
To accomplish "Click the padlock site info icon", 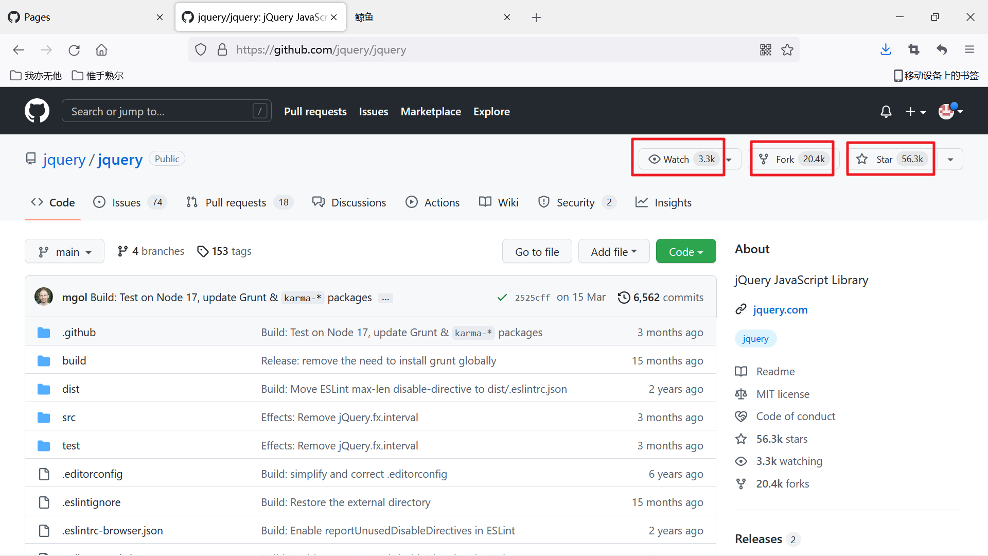I will (222, 50).
